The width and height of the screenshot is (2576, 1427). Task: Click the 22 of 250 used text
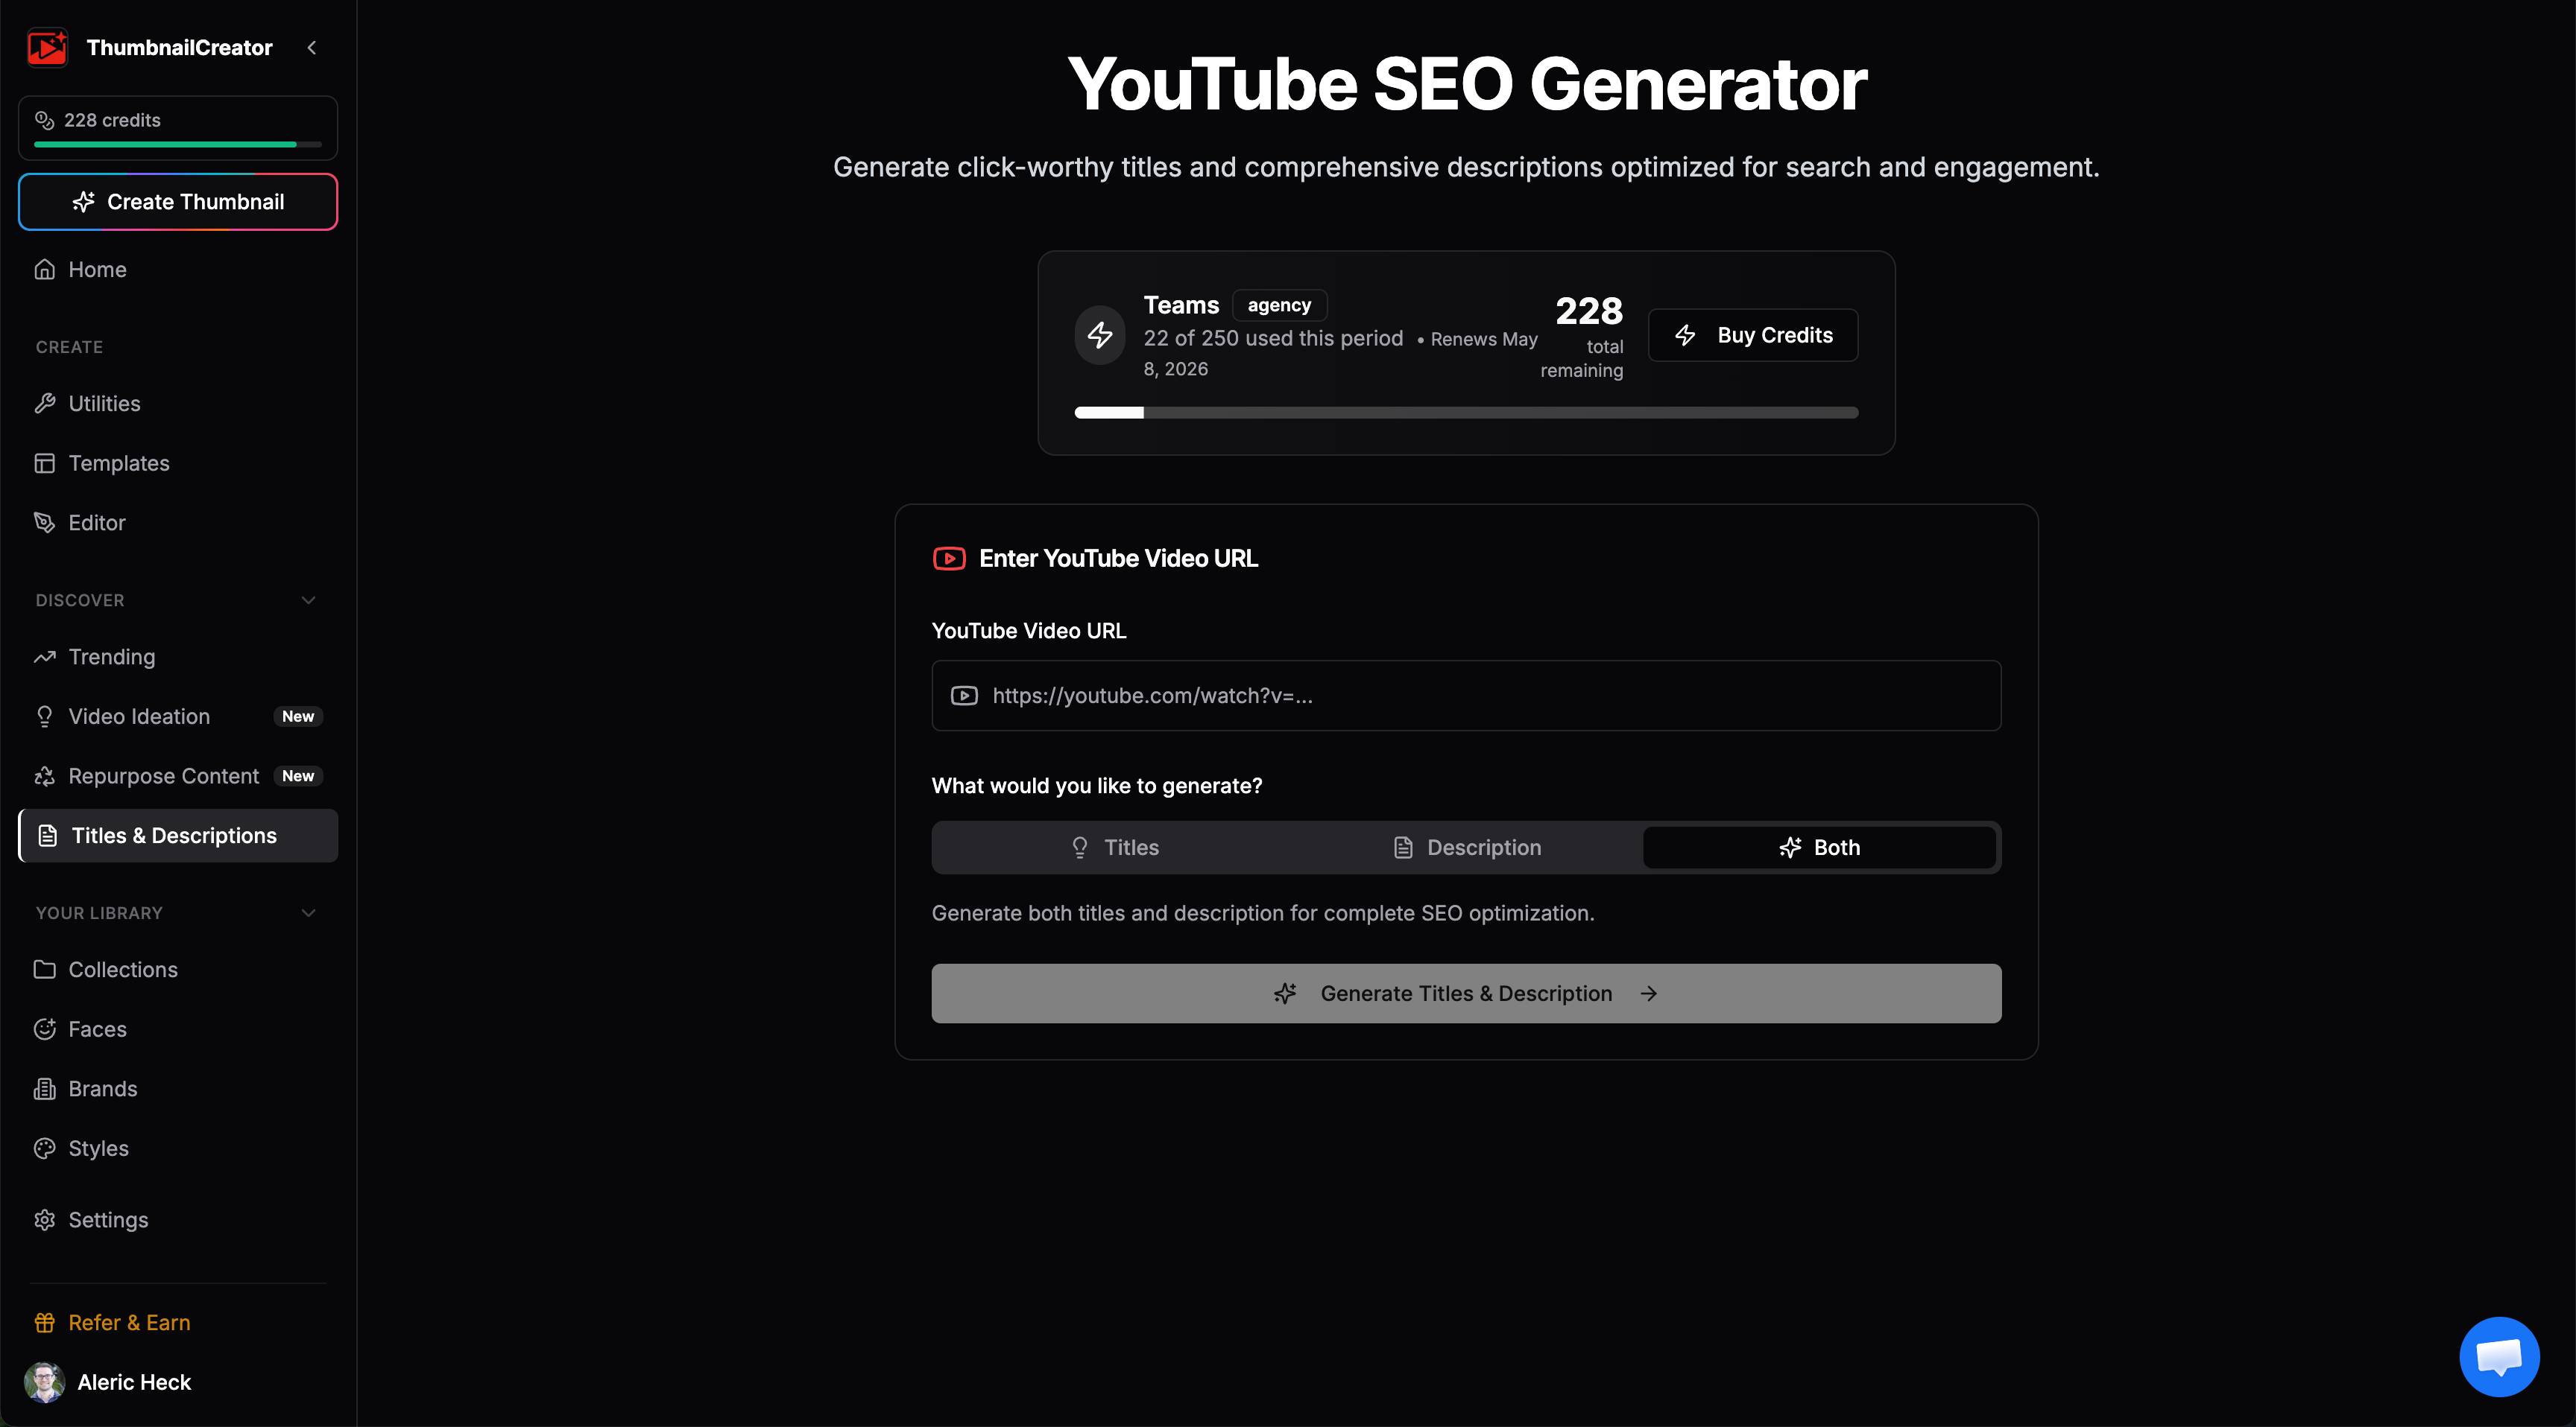click(x=1273, y=338)
